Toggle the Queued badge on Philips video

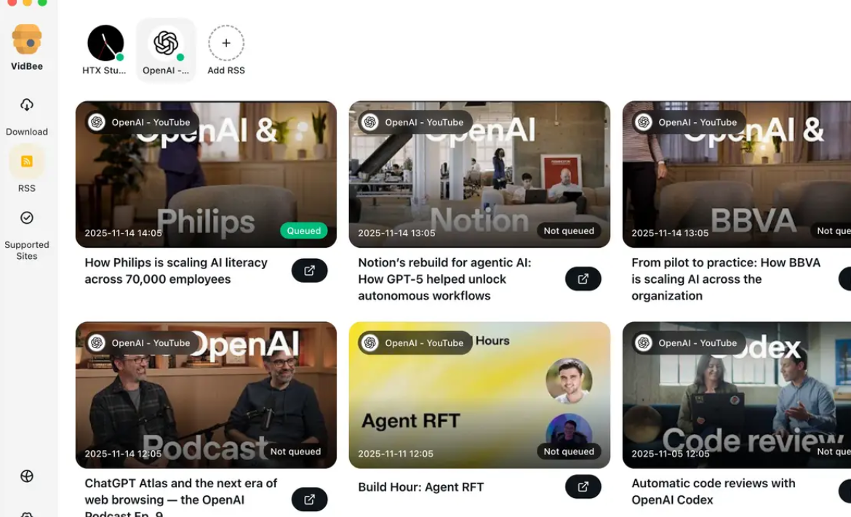304,231
